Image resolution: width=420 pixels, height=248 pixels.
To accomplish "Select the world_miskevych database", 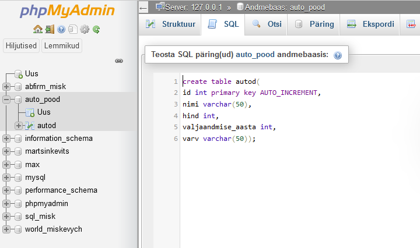I will tap(53, 229).
